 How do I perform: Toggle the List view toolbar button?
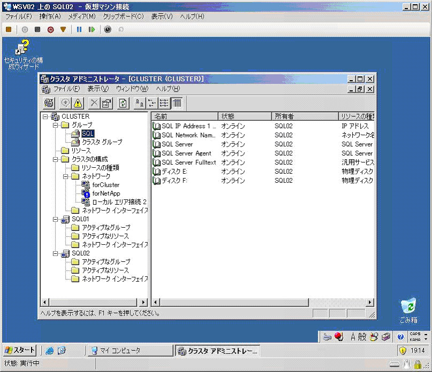coord(165,103)
